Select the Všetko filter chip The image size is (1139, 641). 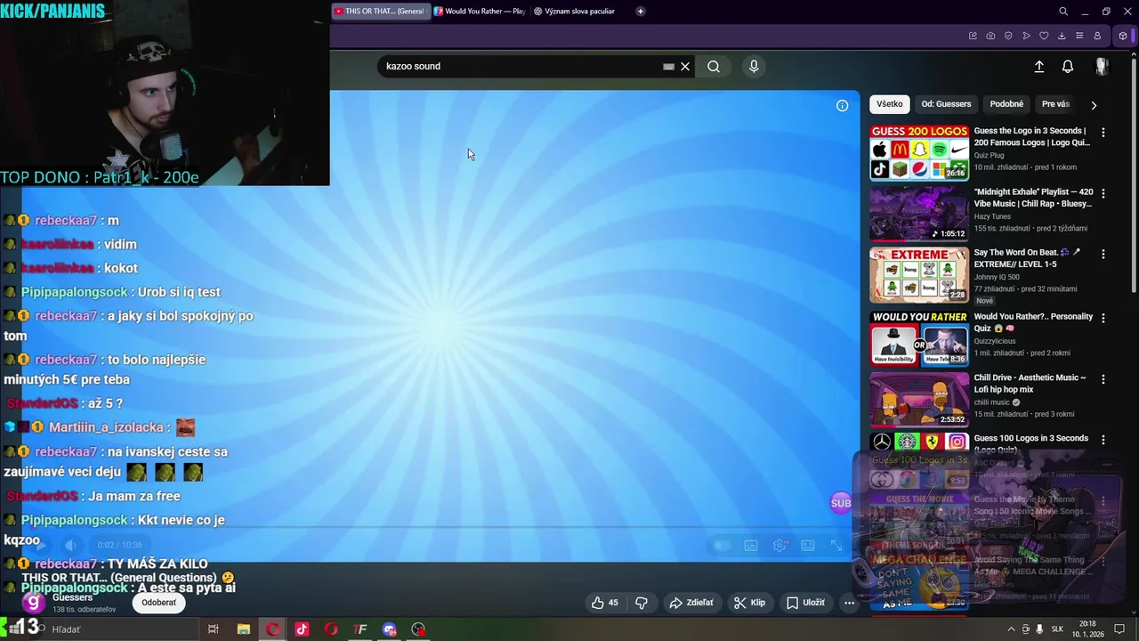coord(889,104)
